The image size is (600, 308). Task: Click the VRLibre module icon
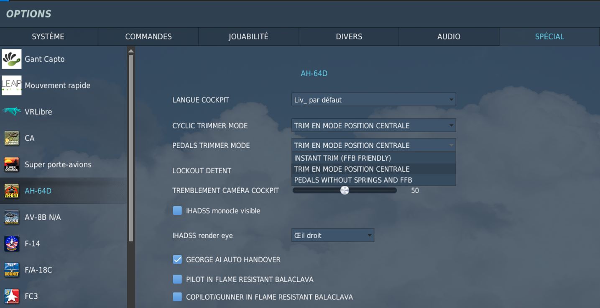[11, 112]
